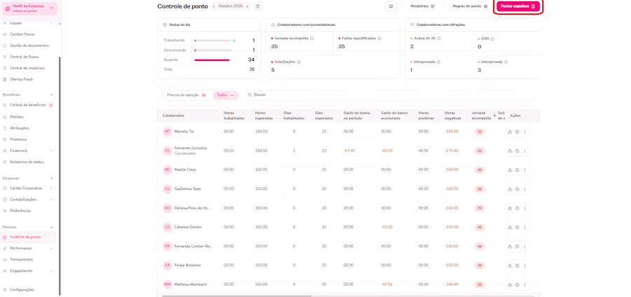
Task: Click the info icon next to Acima de 2h
Action: click(x=439, y=39)
